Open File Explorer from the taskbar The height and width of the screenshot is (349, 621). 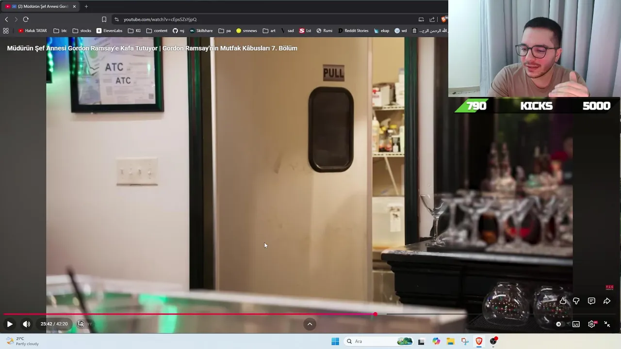tap(450, 341)
